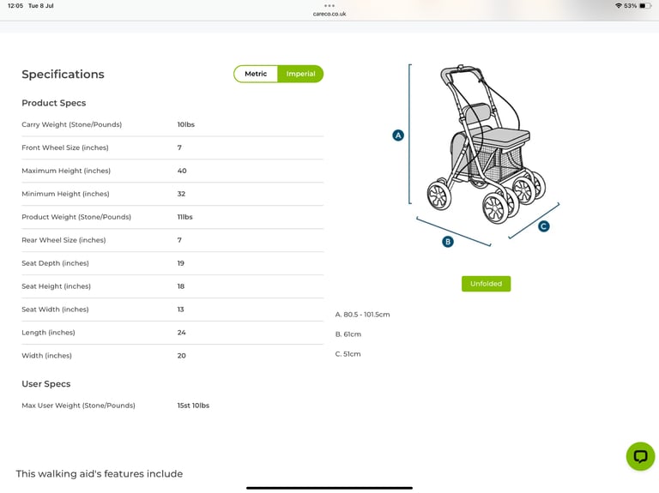Select the Imperial units option
Viewport: 659px width, 493px height.
[300, 74]
